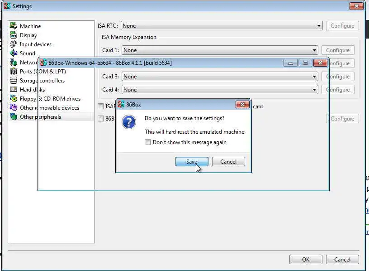Image resolution: width=369 pixels, height=271 pixels.
Task: Open the Card 1 memory expansion dropdown
Action: coord(220,50)
